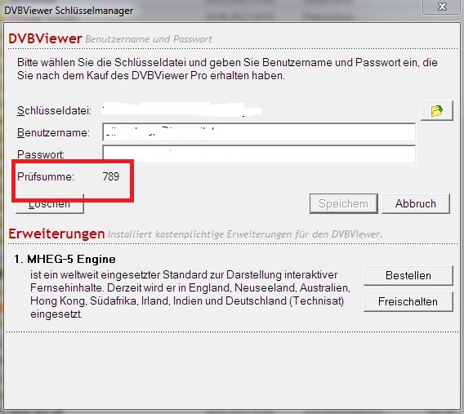464x414 pixels.
Task: Click the MHEG-5 description paragraph text
Action: tap(190, 294)
